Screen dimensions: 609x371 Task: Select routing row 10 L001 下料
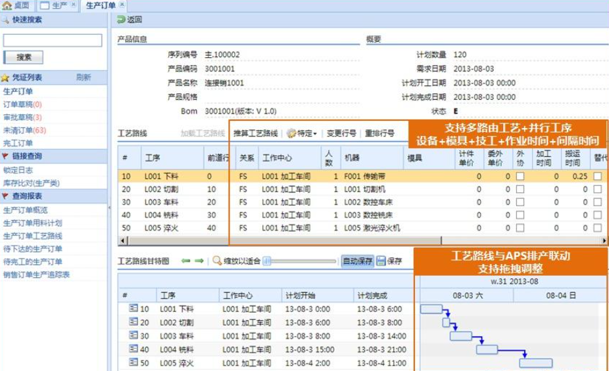point(363,177)
